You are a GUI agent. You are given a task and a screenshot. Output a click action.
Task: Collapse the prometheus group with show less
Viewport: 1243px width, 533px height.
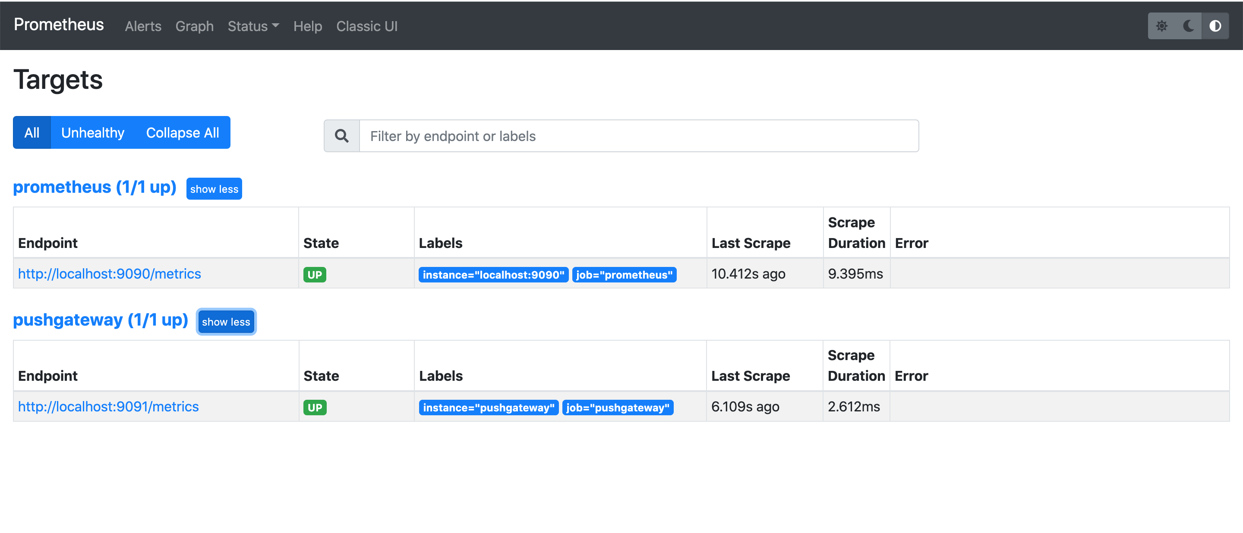[x=214, y=189]
